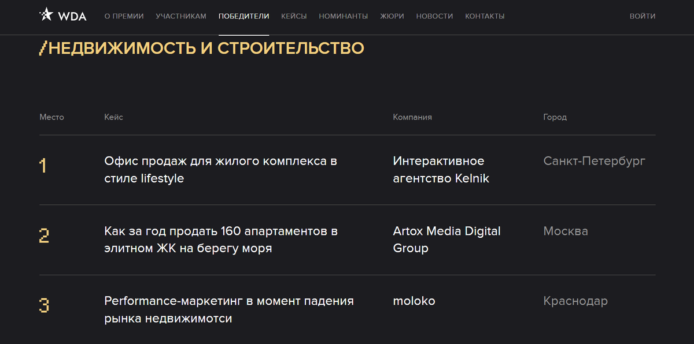The width and height of the screenshot is (694, 344).
Task: Click Artox Media Digital Group company
Action: (446, 240)
